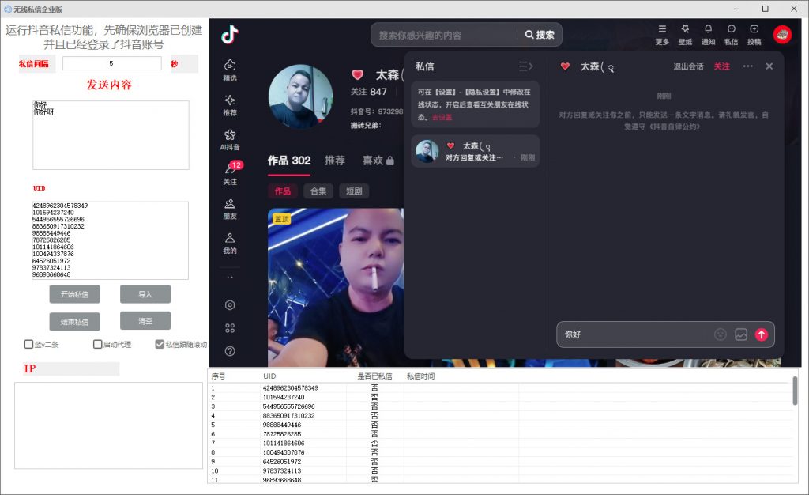This screenshot has height=495, width=809.
Task: Open the emoji picker in the chat input
Action: pyautogui.click(x=720, y=334)
